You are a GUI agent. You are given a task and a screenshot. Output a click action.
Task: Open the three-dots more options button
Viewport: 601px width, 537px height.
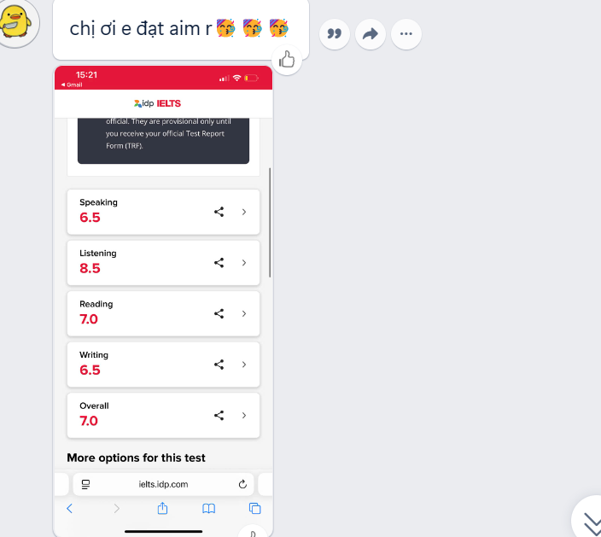[x=406, y=34]
